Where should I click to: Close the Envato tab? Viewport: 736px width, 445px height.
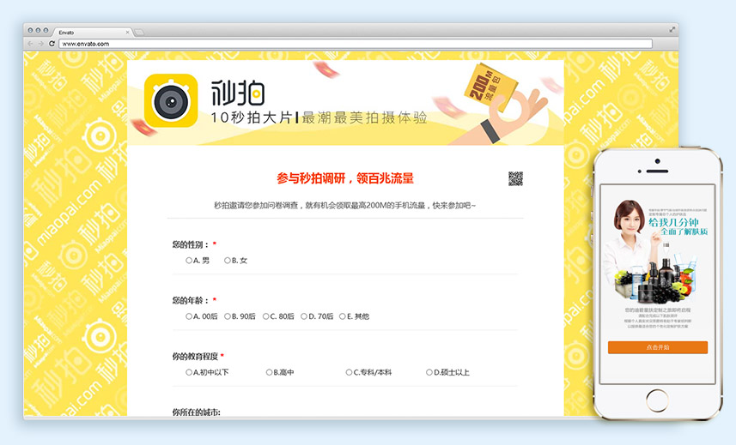point(127,33)
